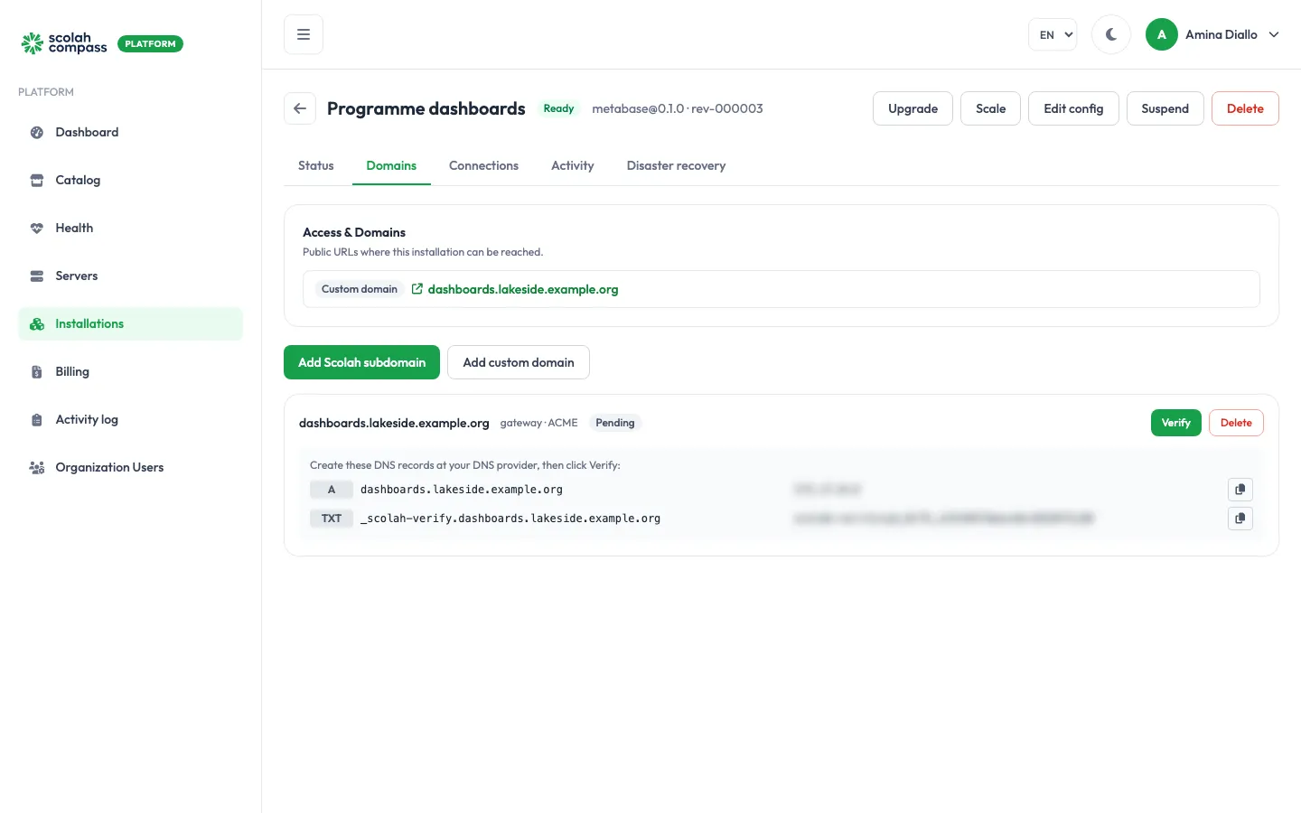Open Health in the sidebar
This screenshot has height=813, width=1301.
click(x=130, y=229)
